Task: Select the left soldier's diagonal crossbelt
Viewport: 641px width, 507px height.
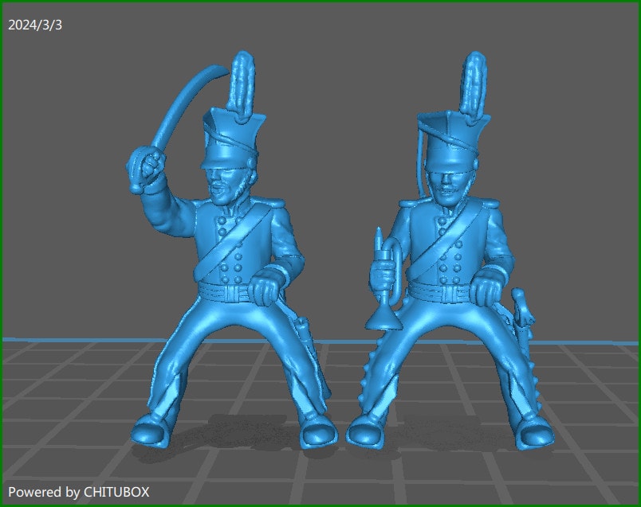Action: 231,247
